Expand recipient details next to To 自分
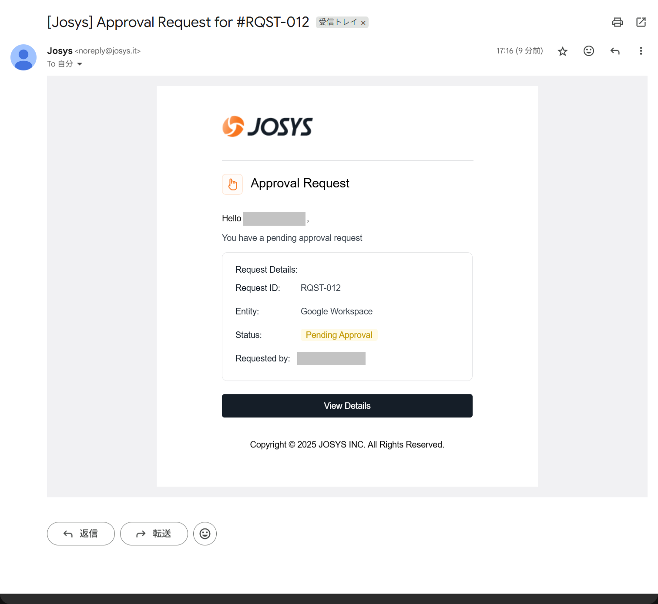Screen dimensions: 658x604 point(80,64)
